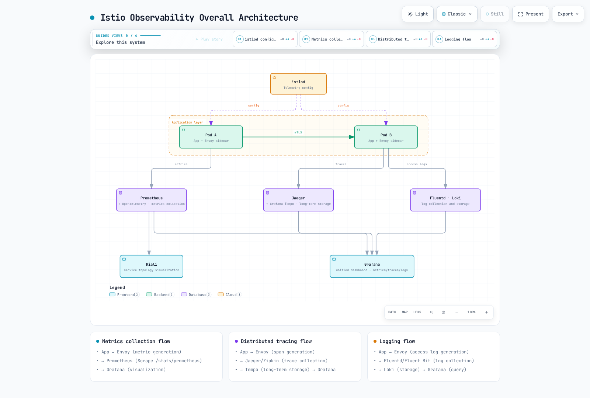Screen dimensions: 590x398
Task: Toggle MAP mode in canvas toolbar
Action: 405,312
